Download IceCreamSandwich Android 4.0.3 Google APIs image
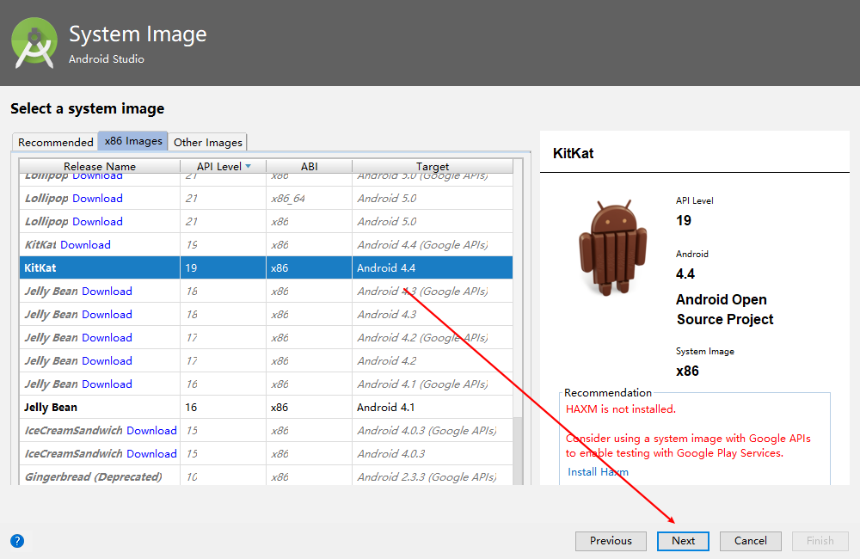 tap(152, 431)
